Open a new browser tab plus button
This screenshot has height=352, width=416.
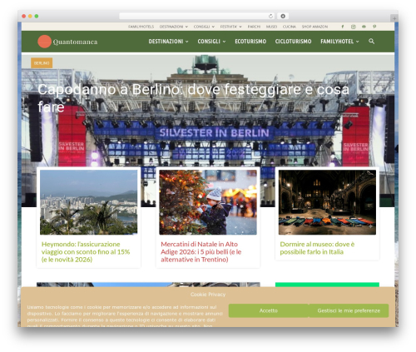[x=394, y=18]
